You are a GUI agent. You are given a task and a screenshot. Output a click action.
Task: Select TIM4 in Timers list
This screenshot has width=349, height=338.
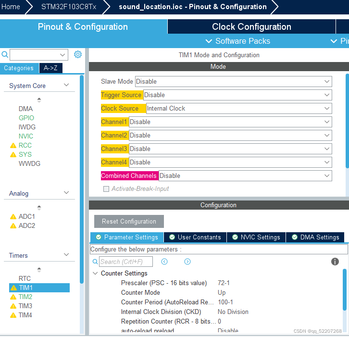[25, 315]
